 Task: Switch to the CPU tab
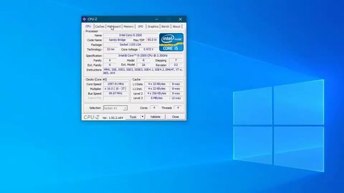coord(88,26)
